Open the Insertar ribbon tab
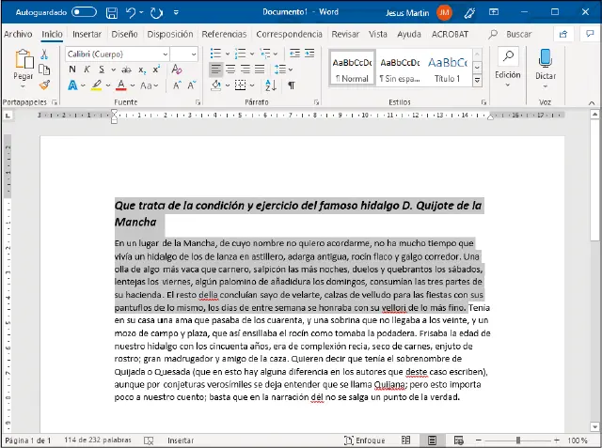The width and height of the screenshot is (602, 448). (87, 34)
